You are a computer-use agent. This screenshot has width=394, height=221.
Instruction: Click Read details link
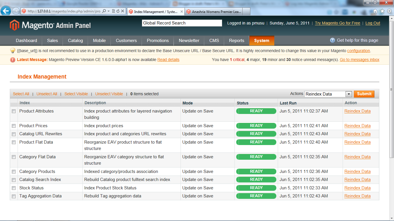(x=168, y=60)
